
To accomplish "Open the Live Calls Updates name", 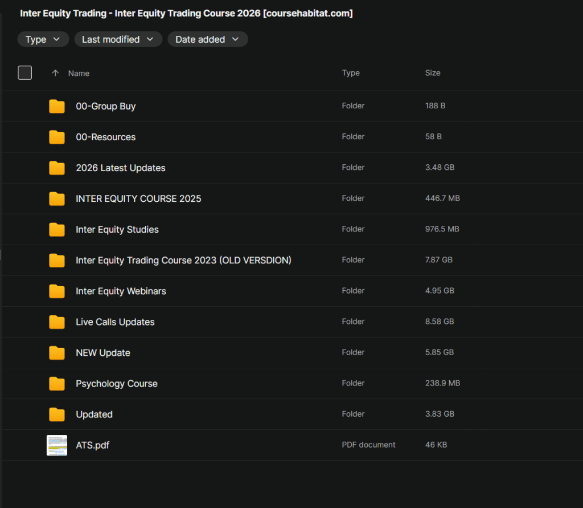I will (x=115, y=322).
